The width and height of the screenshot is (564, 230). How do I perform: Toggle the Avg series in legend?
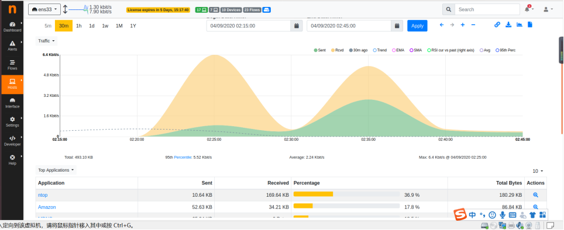(485, 50)
